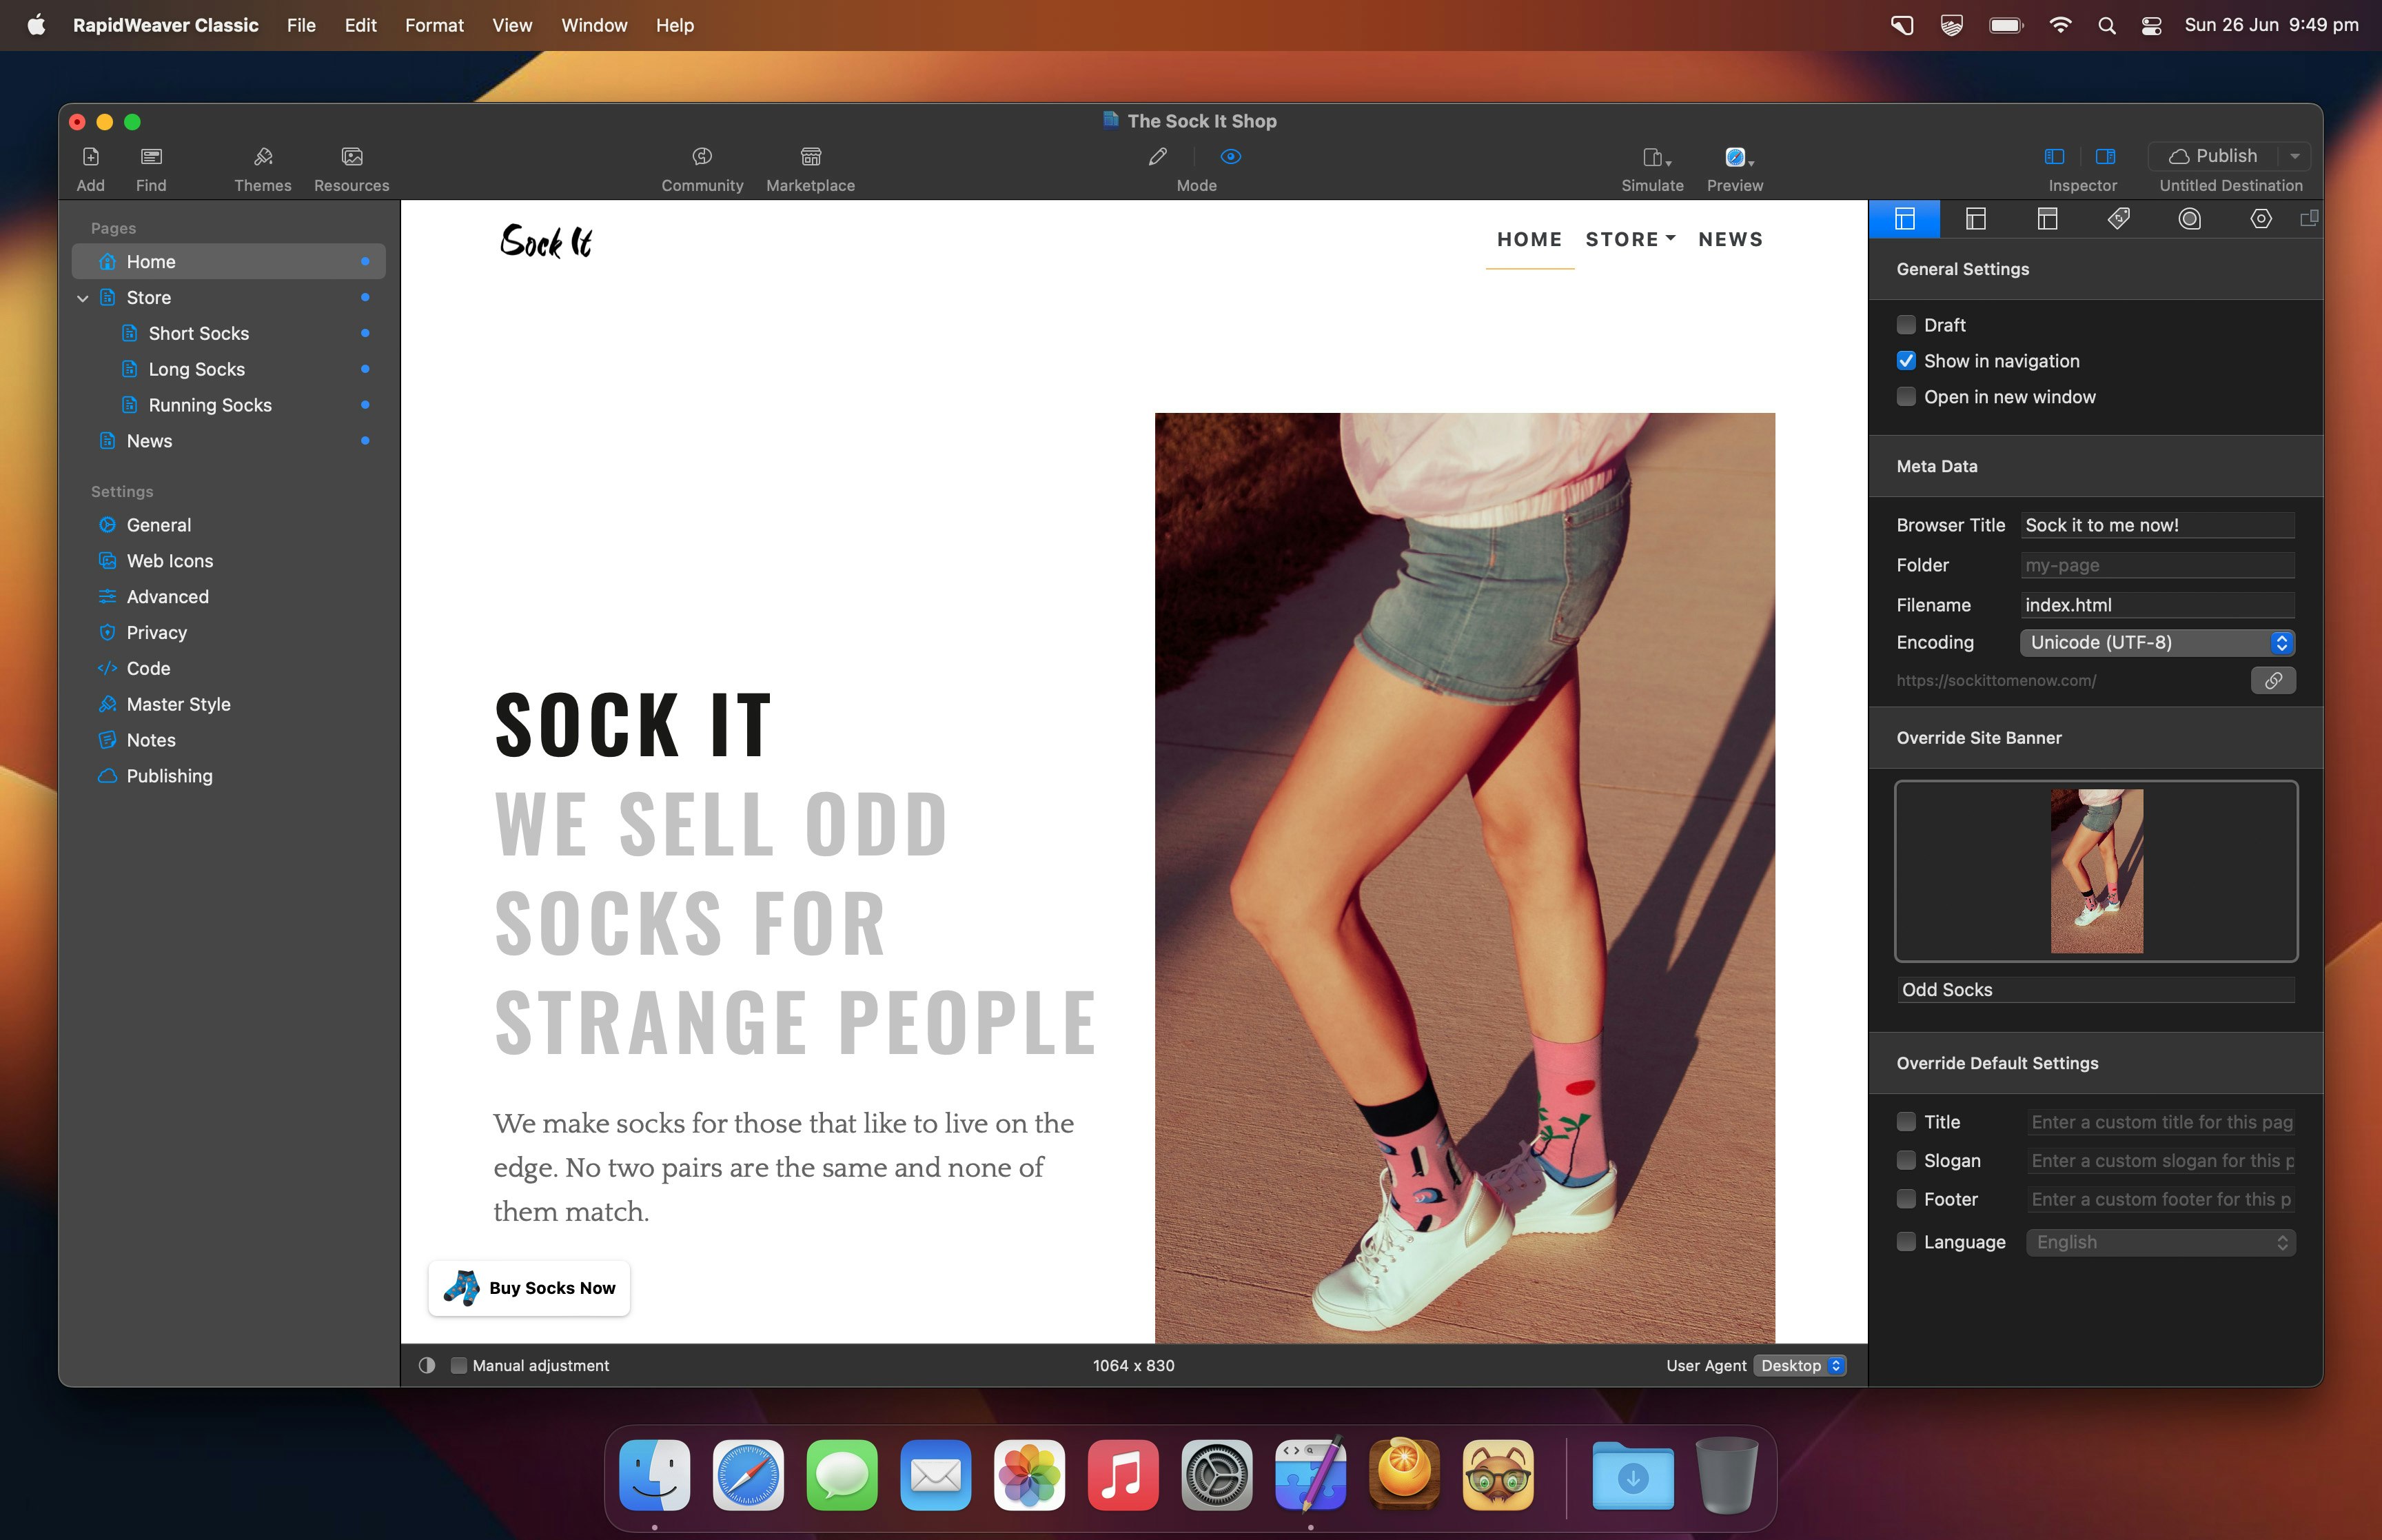Open the User Agent Desktop dropdown
This screenshot has height=1540, width=2382.
[1800, 1365]
